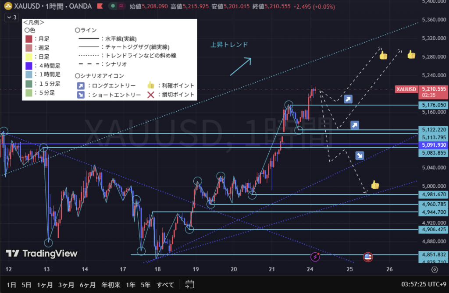Open the go-to-date calendar icon
This screenshot has height=293, width=449.
(189, 284)
